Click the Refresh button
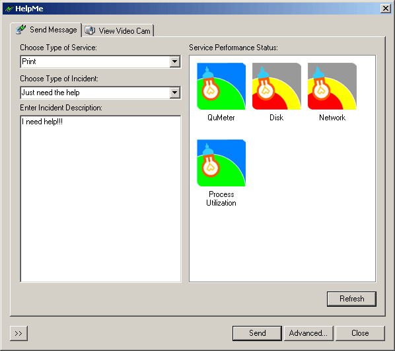Image resolution: width=395 pixels, height=351 pixels. [x=351, y=299]
